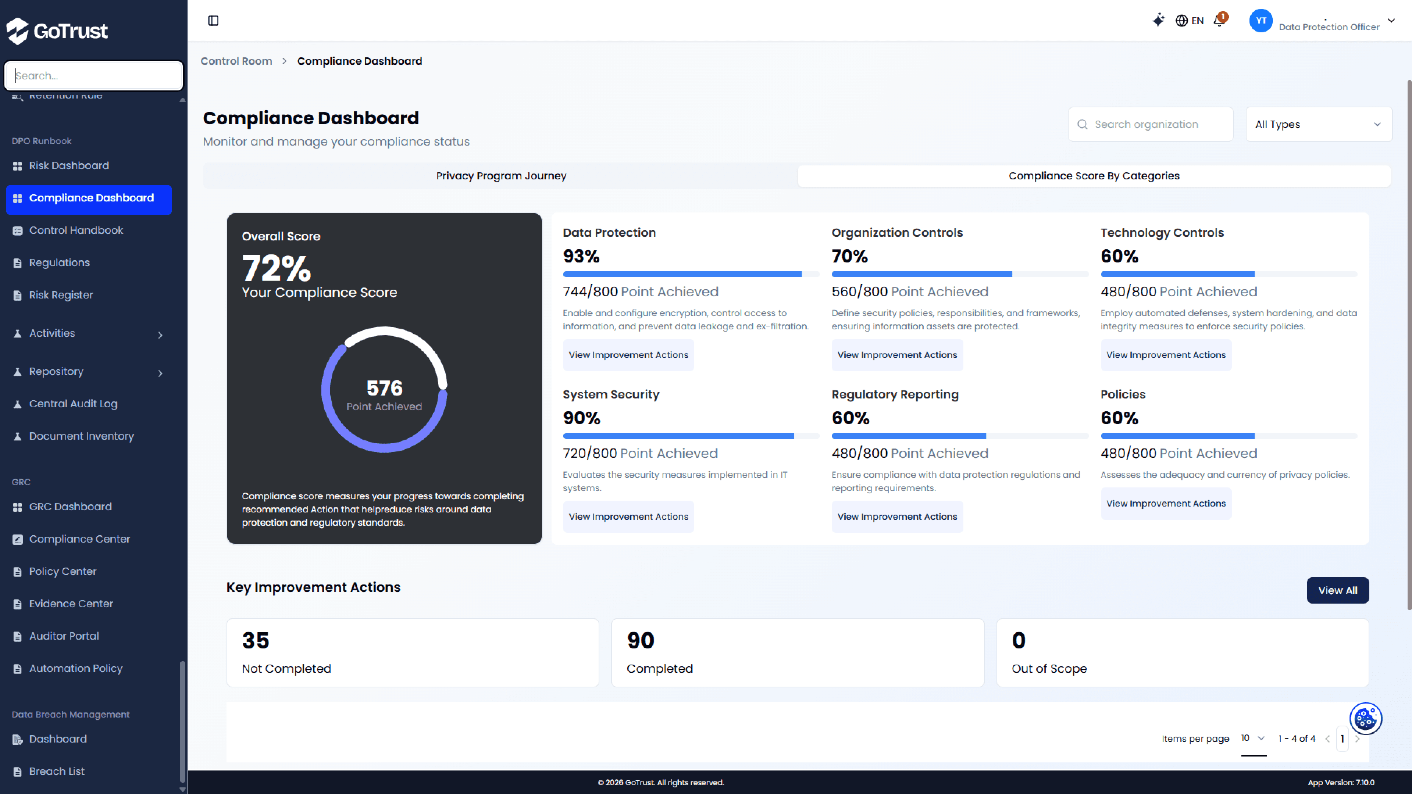Click the globe language icon
Image resolution: width=1412 pixels, height=794 pixels.
click(1181, 21)
